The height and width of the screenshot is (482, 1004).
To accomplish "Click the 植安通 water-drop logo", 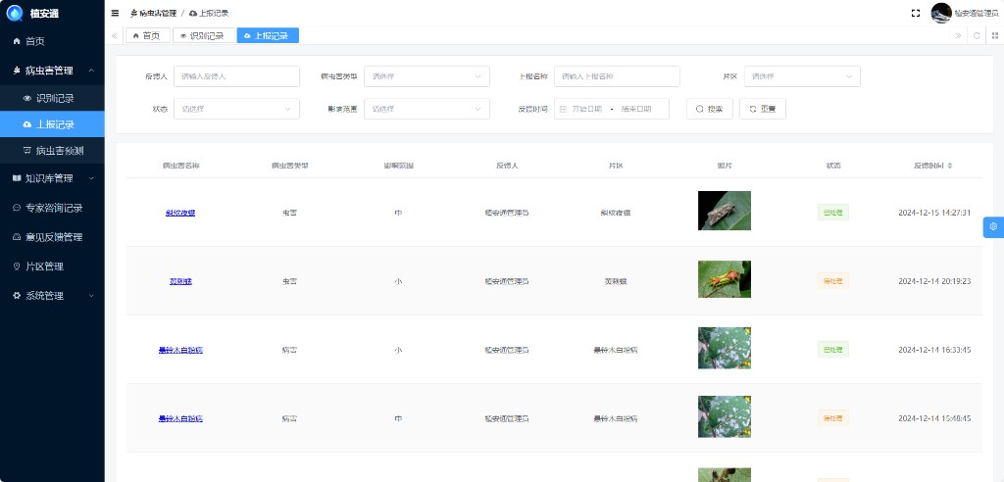I will (14, 12).
